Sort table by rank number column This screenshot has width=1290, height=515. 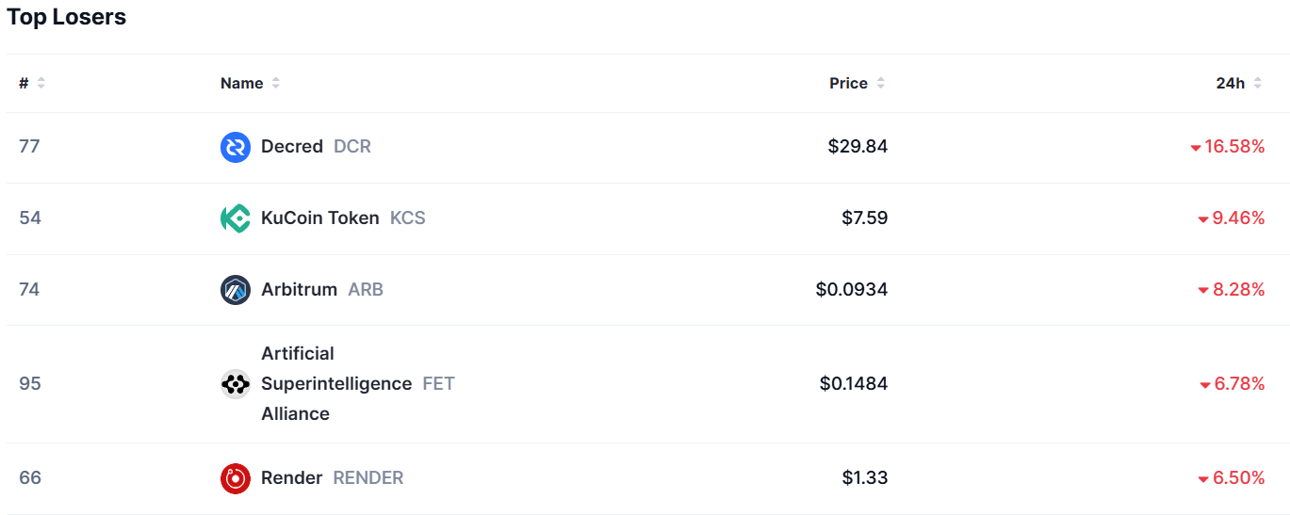32,84
